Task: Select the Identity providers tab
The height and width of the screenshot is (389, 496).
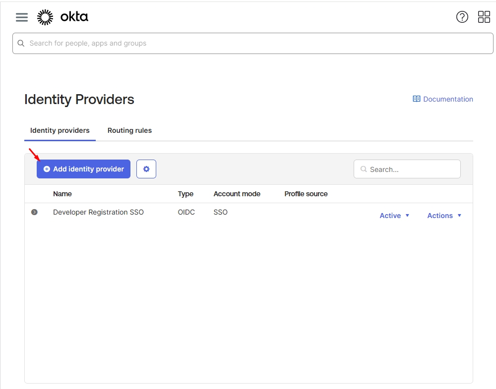Action: [60, 130]
